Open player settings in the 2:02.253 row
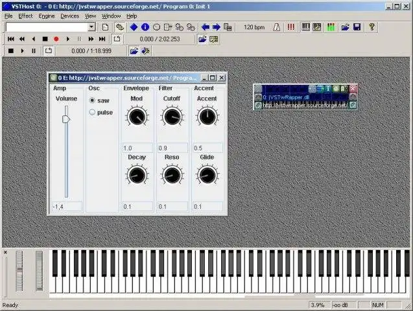The height and width of the screenshot is (311, 413). 213,40
